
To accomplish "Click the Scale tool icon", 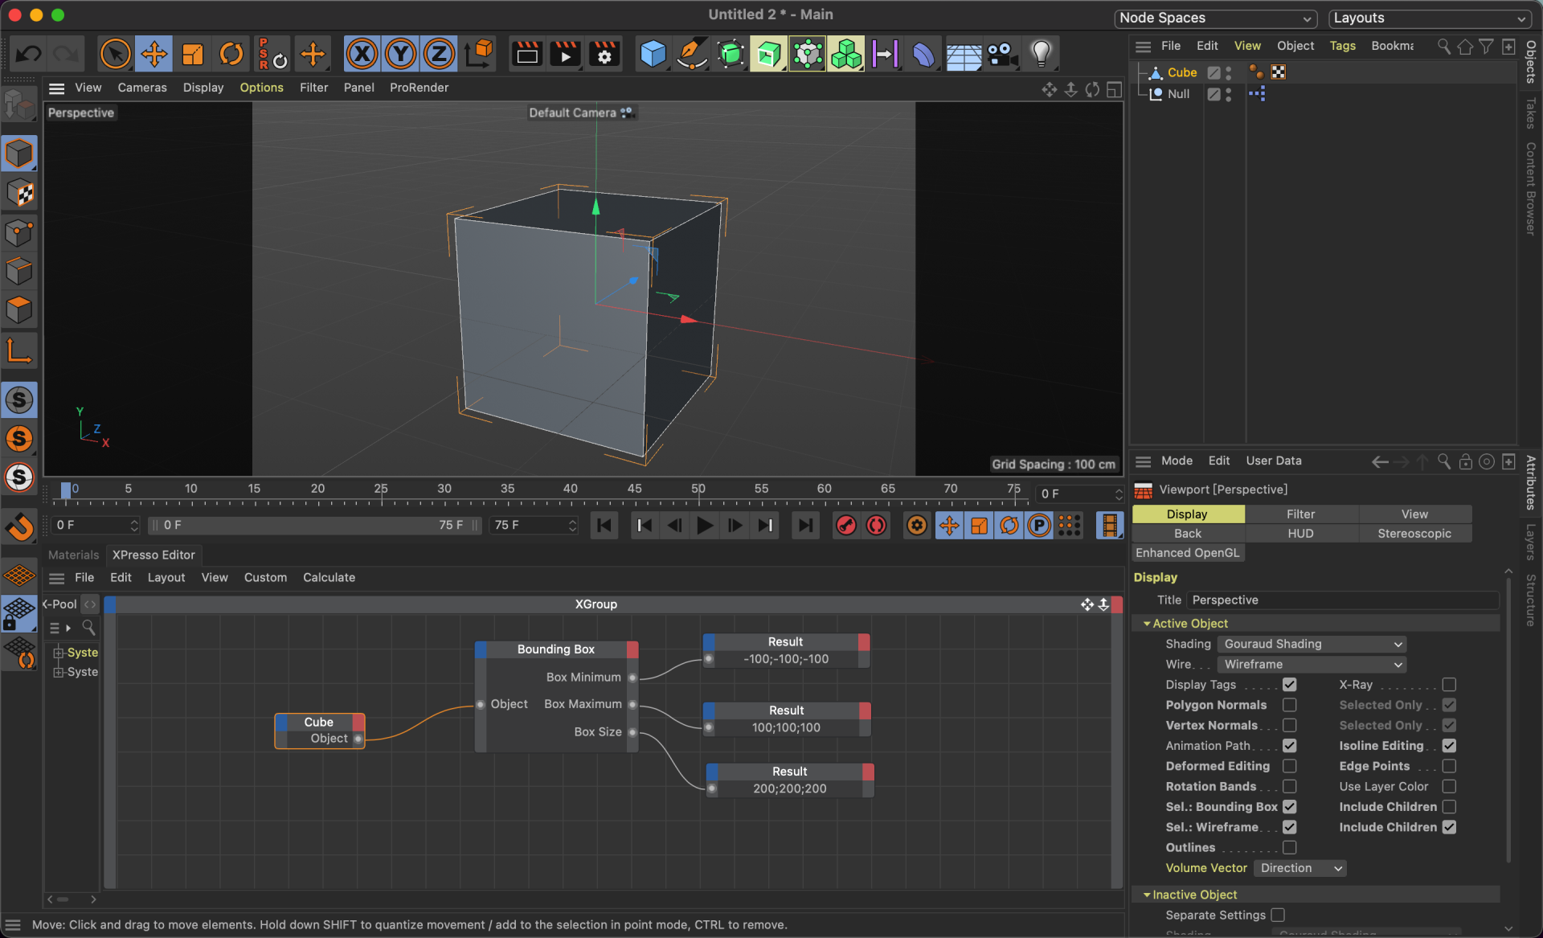I will (193, 55).
